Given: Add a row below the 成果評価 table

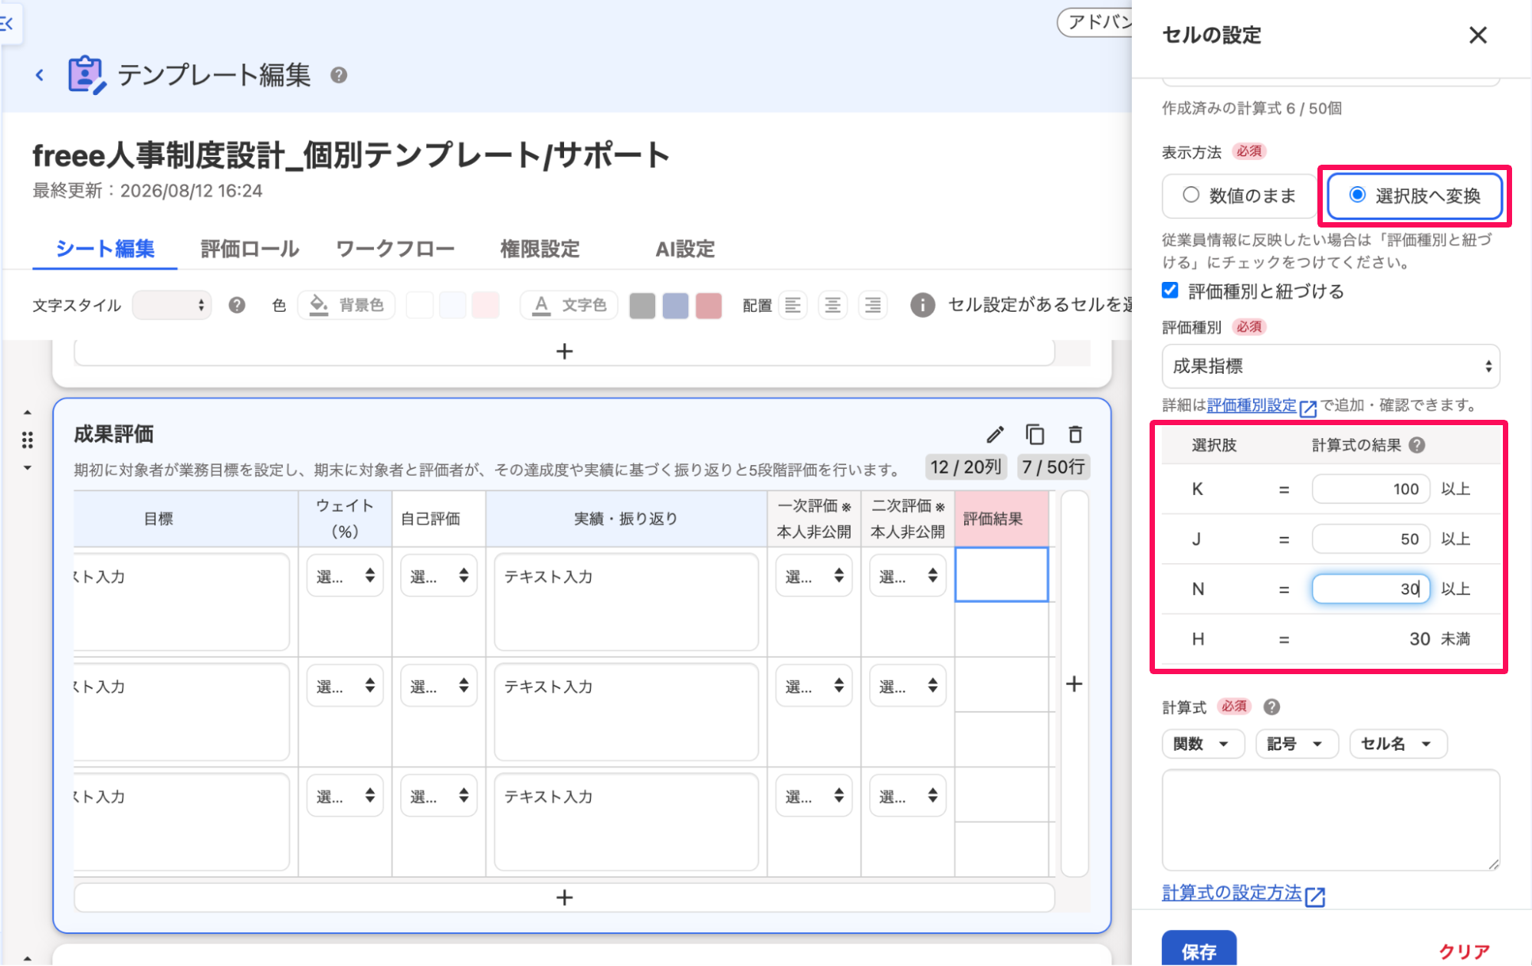Looking at the screenshot, I should [x=564, y=897].
